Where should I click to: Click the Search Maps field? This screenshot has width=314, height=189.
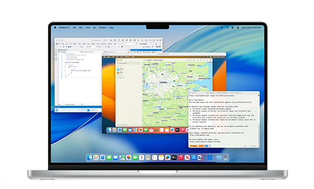(129, 63)
